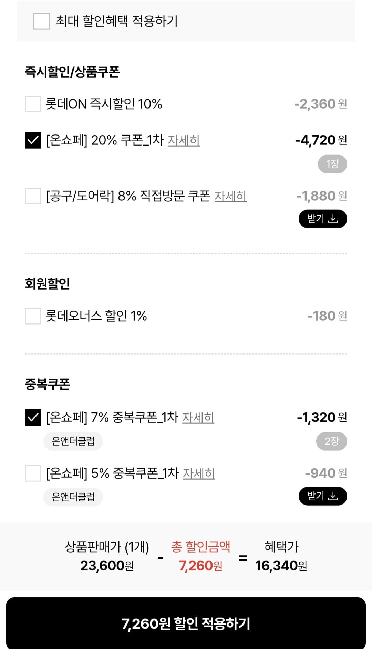Viewport: 372px width, 649px height.
Task: Check the [온쇼페] 5% 중복쿠폰_1차 checkbox
Action: (x=33, y=473)
